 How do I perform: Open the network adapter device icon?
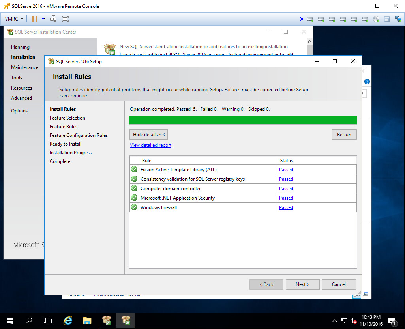point(398,19)
